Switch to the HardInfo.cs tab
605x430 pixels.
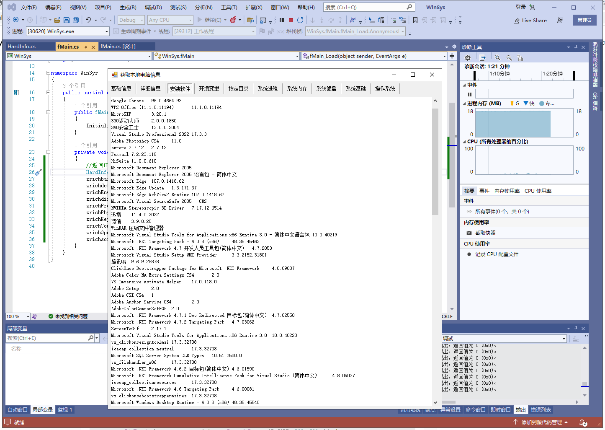point(21,47)
